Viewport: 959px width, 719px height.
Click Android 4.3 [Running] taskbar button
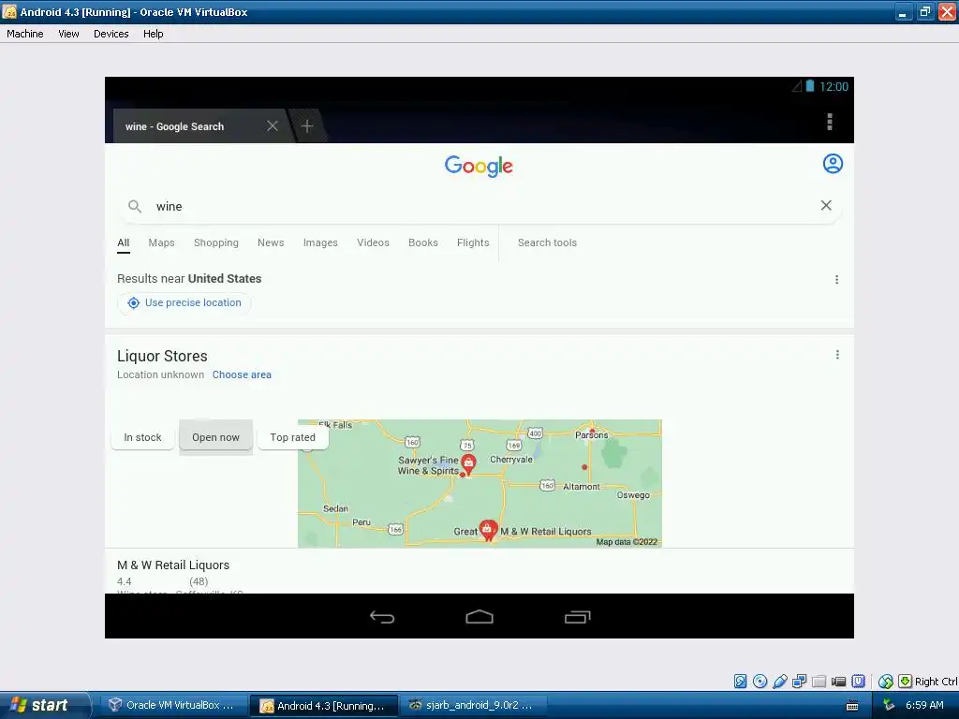(x=324, y=705)
